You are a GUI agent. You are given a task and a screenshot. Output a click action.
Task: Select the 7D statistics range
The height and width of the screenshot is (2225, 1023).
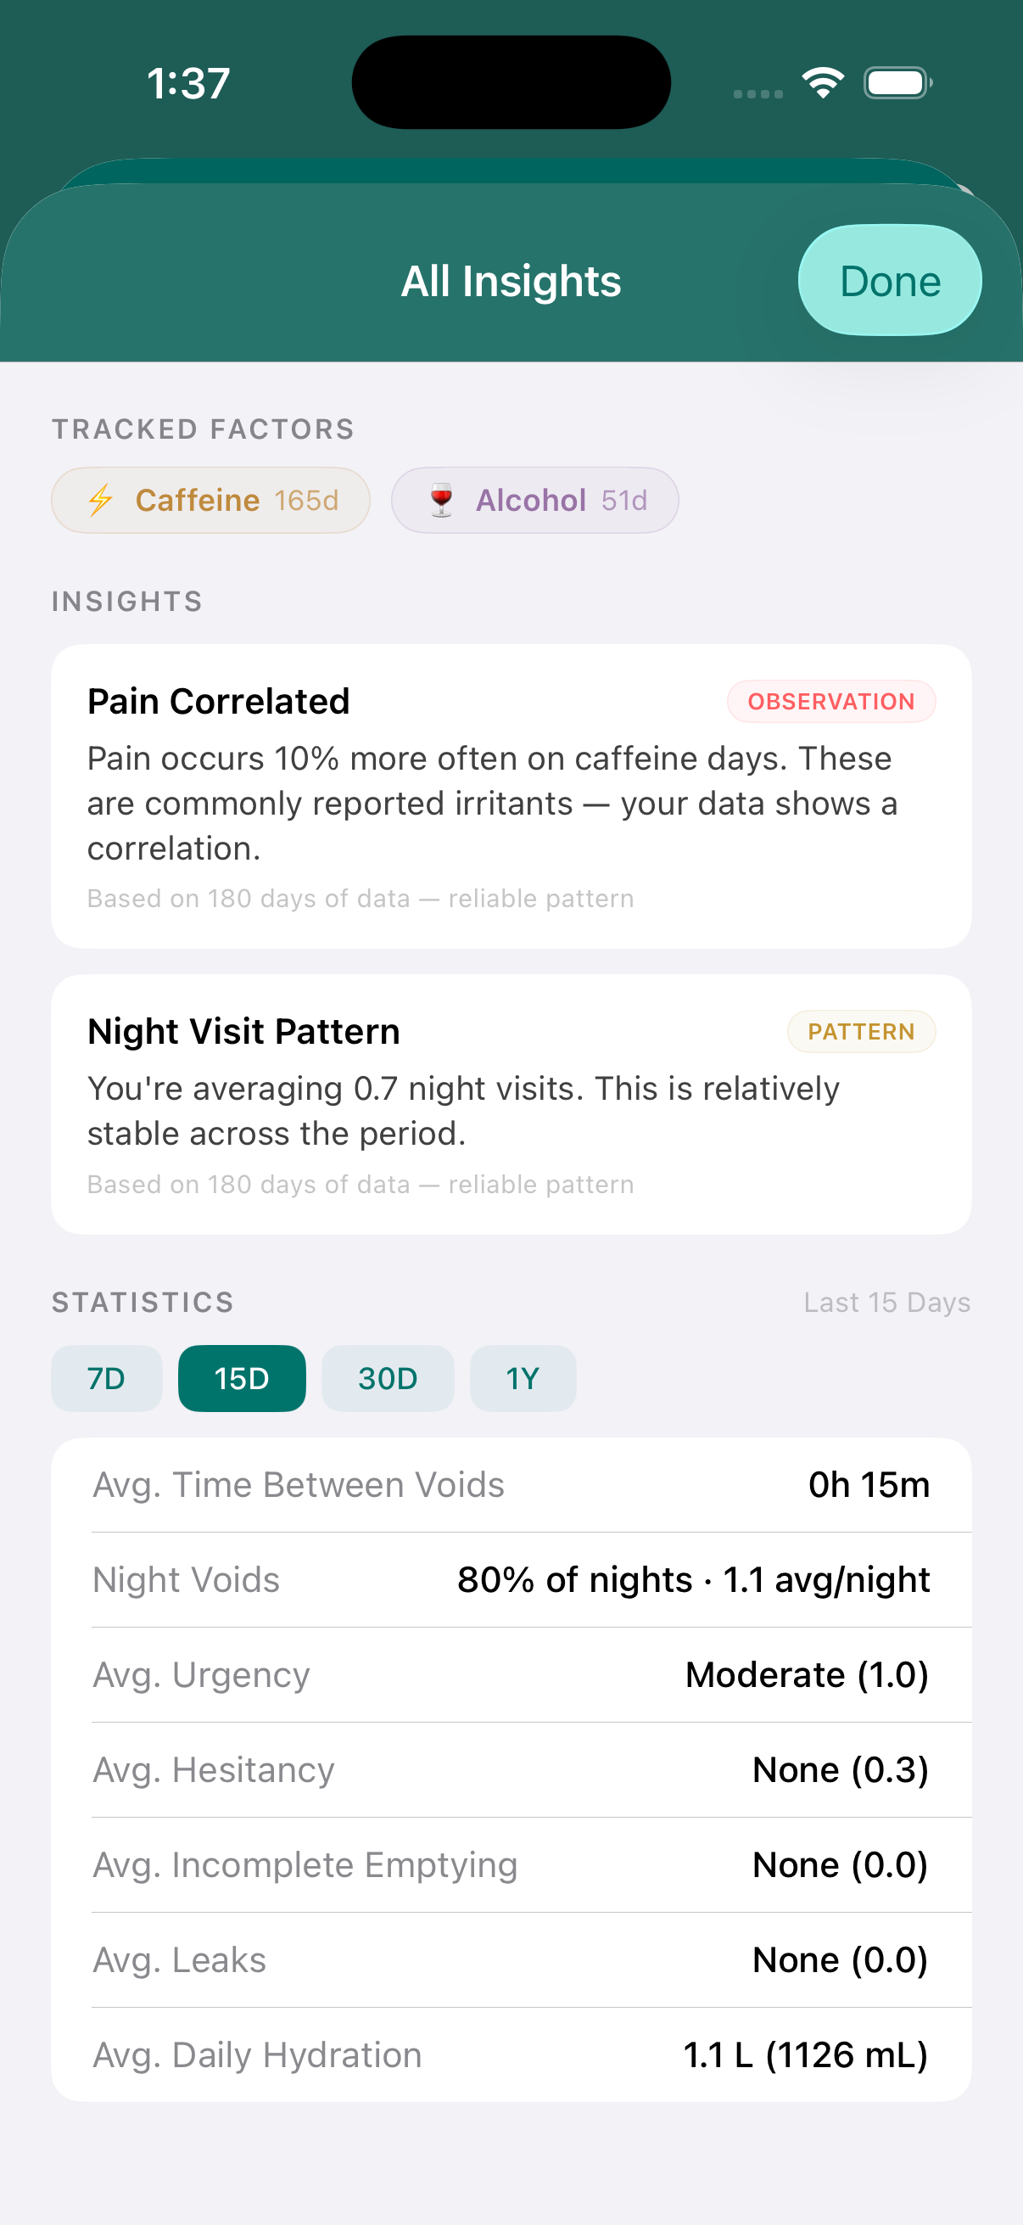click(106, 1378)
